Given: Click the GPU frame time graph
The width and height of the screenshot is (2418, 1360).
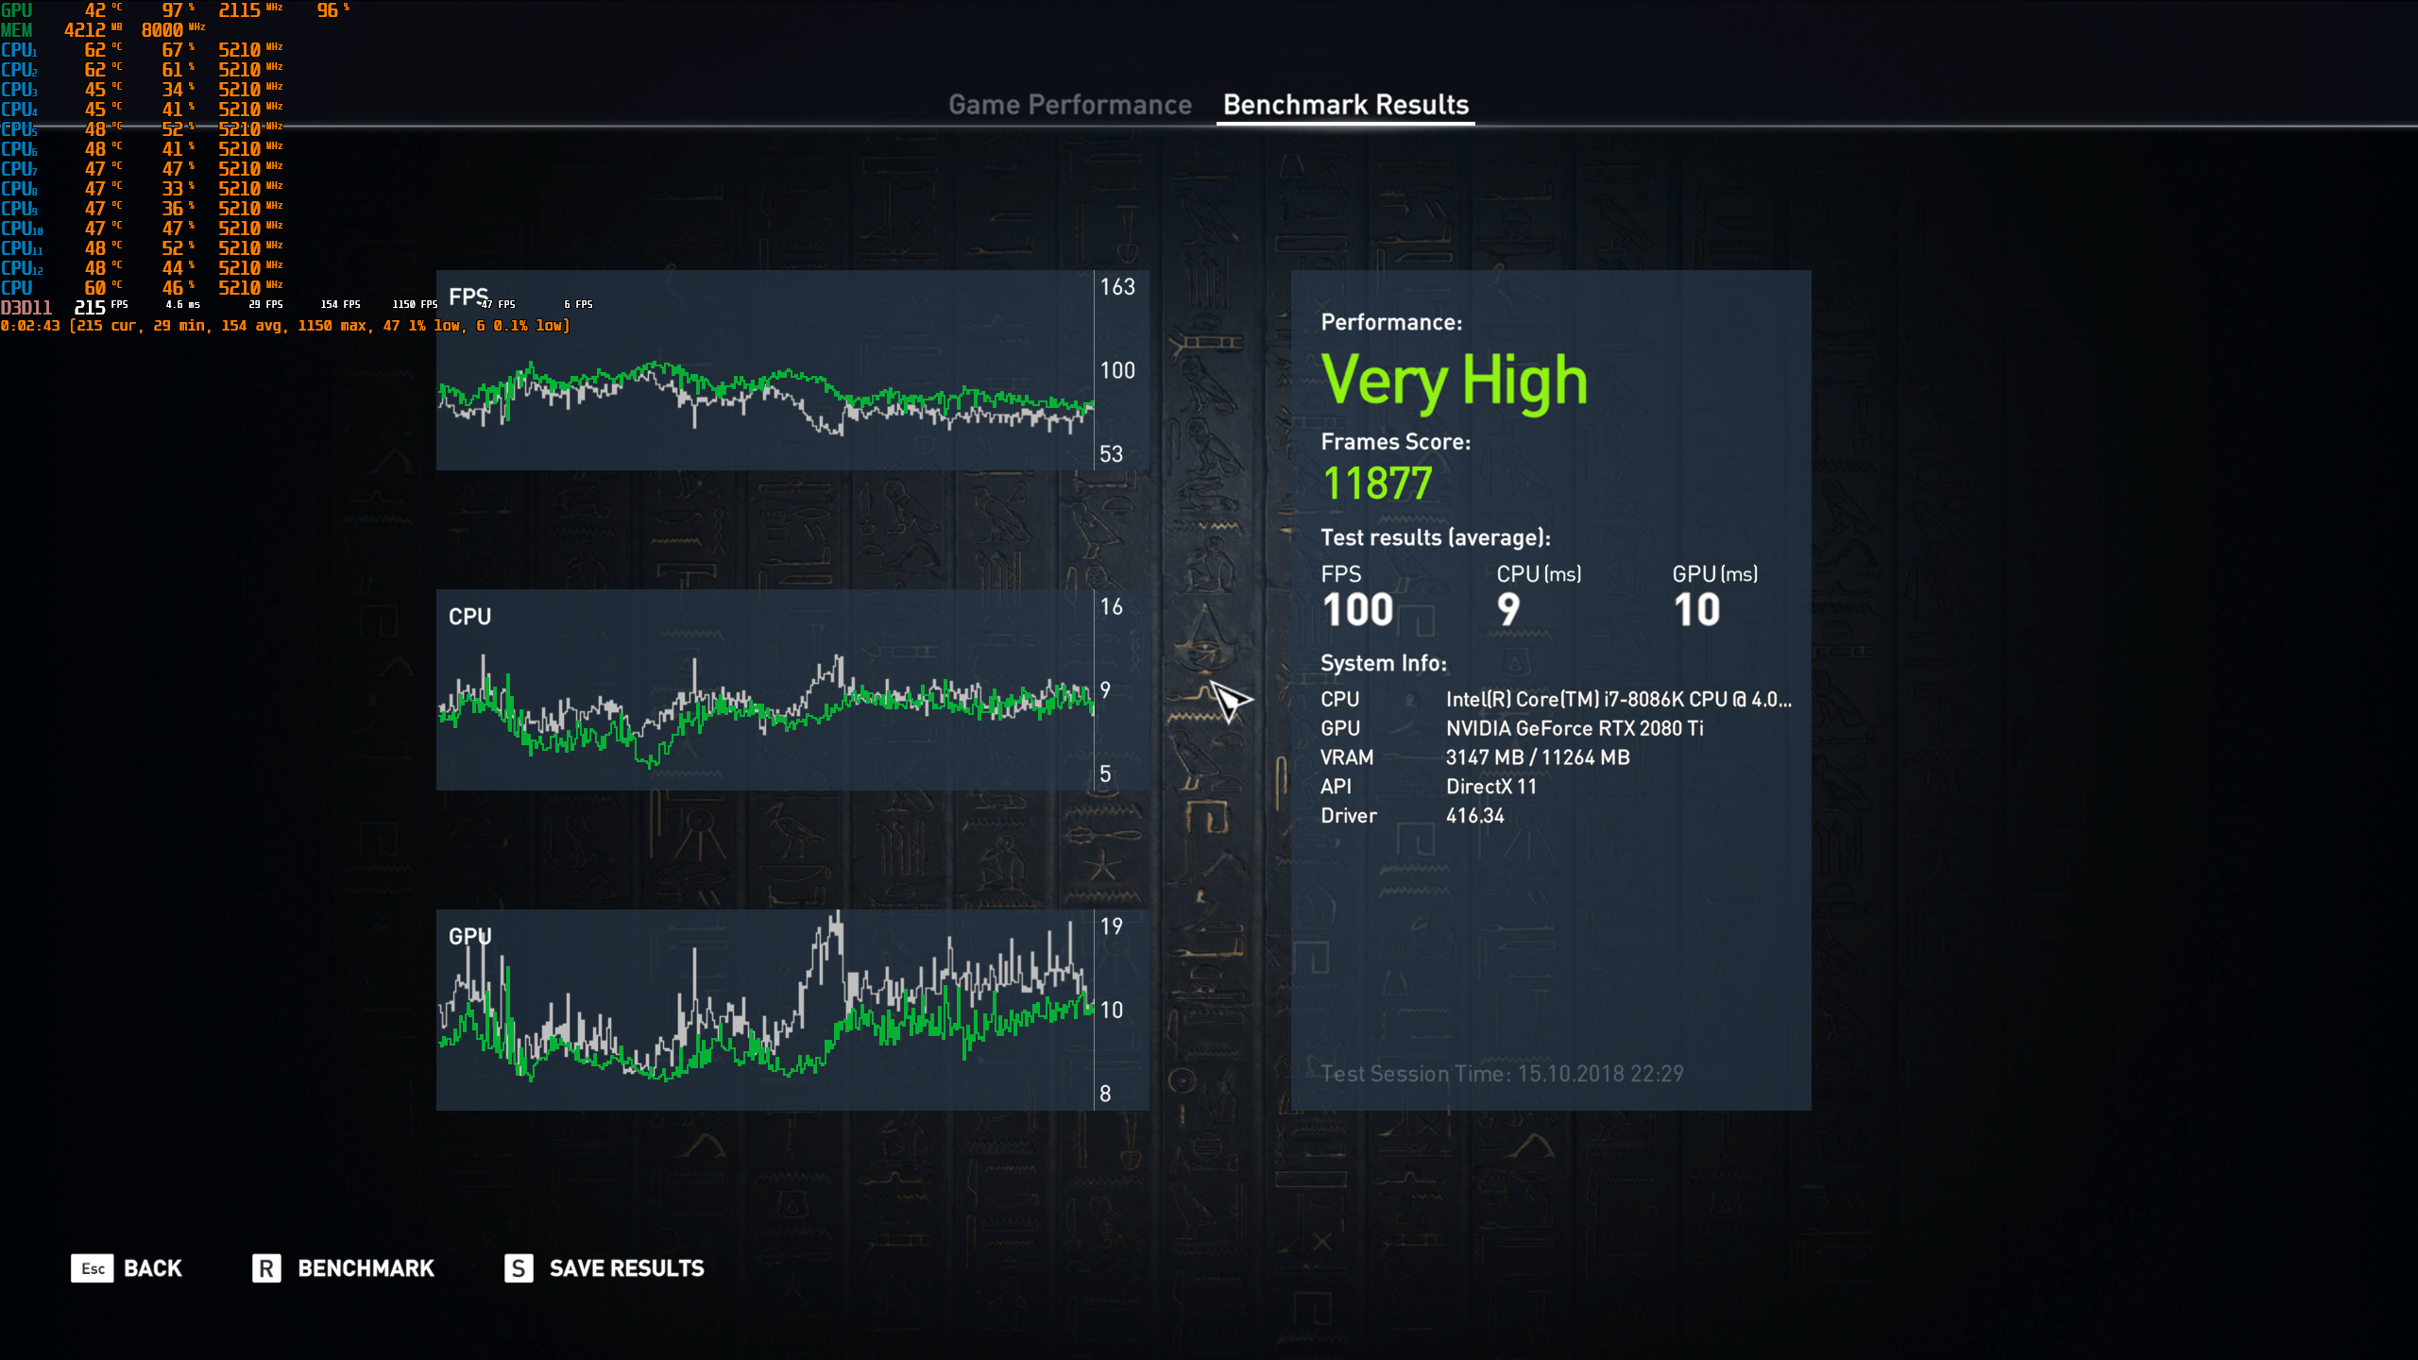Looking at the screenshot, I should [x=765, y=1010].
